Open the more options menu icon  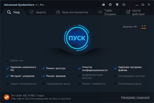tap(124, 5)
